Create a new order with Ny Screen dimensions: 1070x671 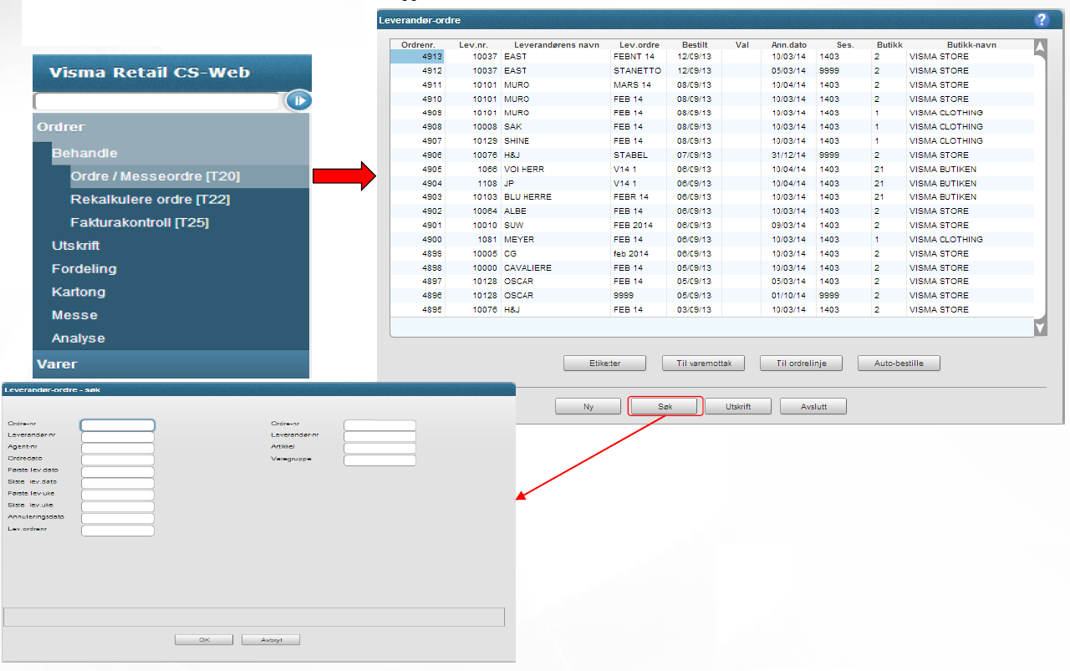click(x=588, y=407)
